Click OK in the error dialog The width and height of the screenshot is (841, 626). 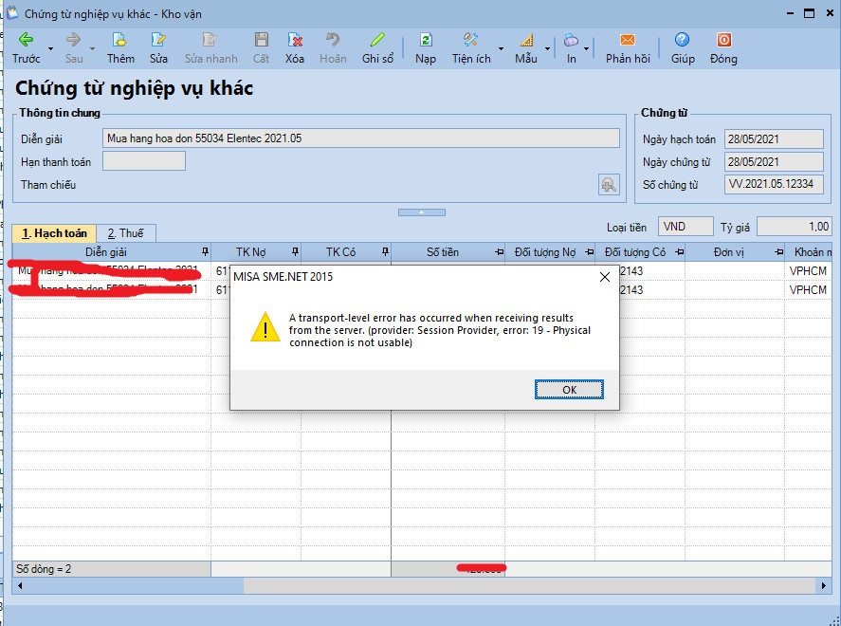(x=569, y=390)
